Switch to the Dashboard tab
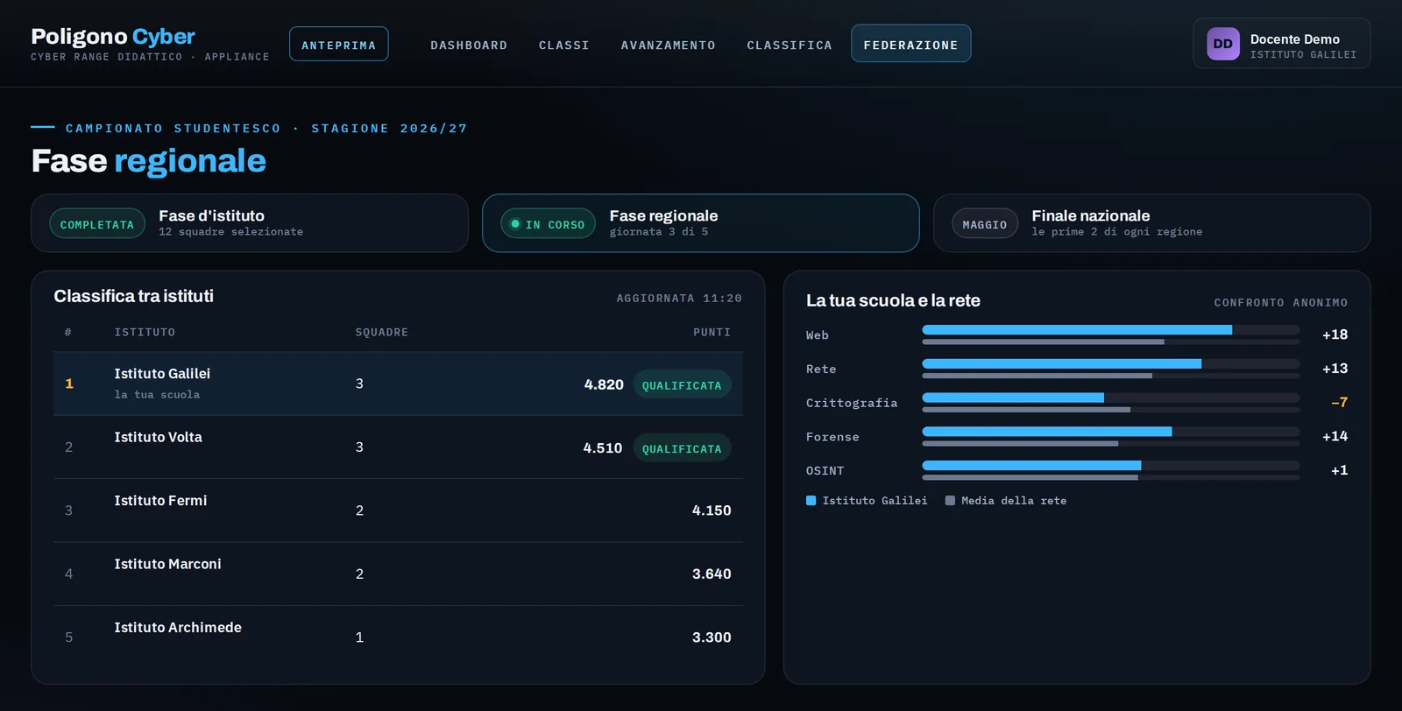 [469, 45]
